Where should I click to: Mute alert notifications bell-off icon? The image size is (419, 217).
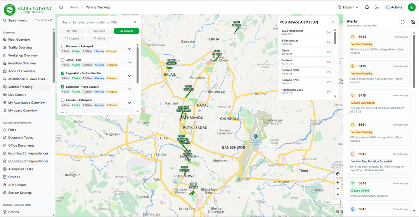[414, 22]
